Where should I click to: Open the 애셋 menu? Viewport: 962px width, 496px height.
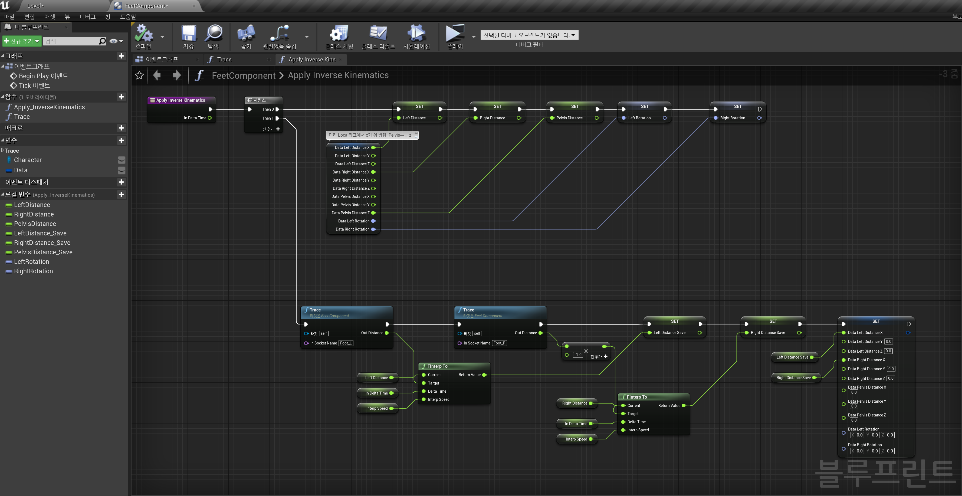[x=50, y=17]
